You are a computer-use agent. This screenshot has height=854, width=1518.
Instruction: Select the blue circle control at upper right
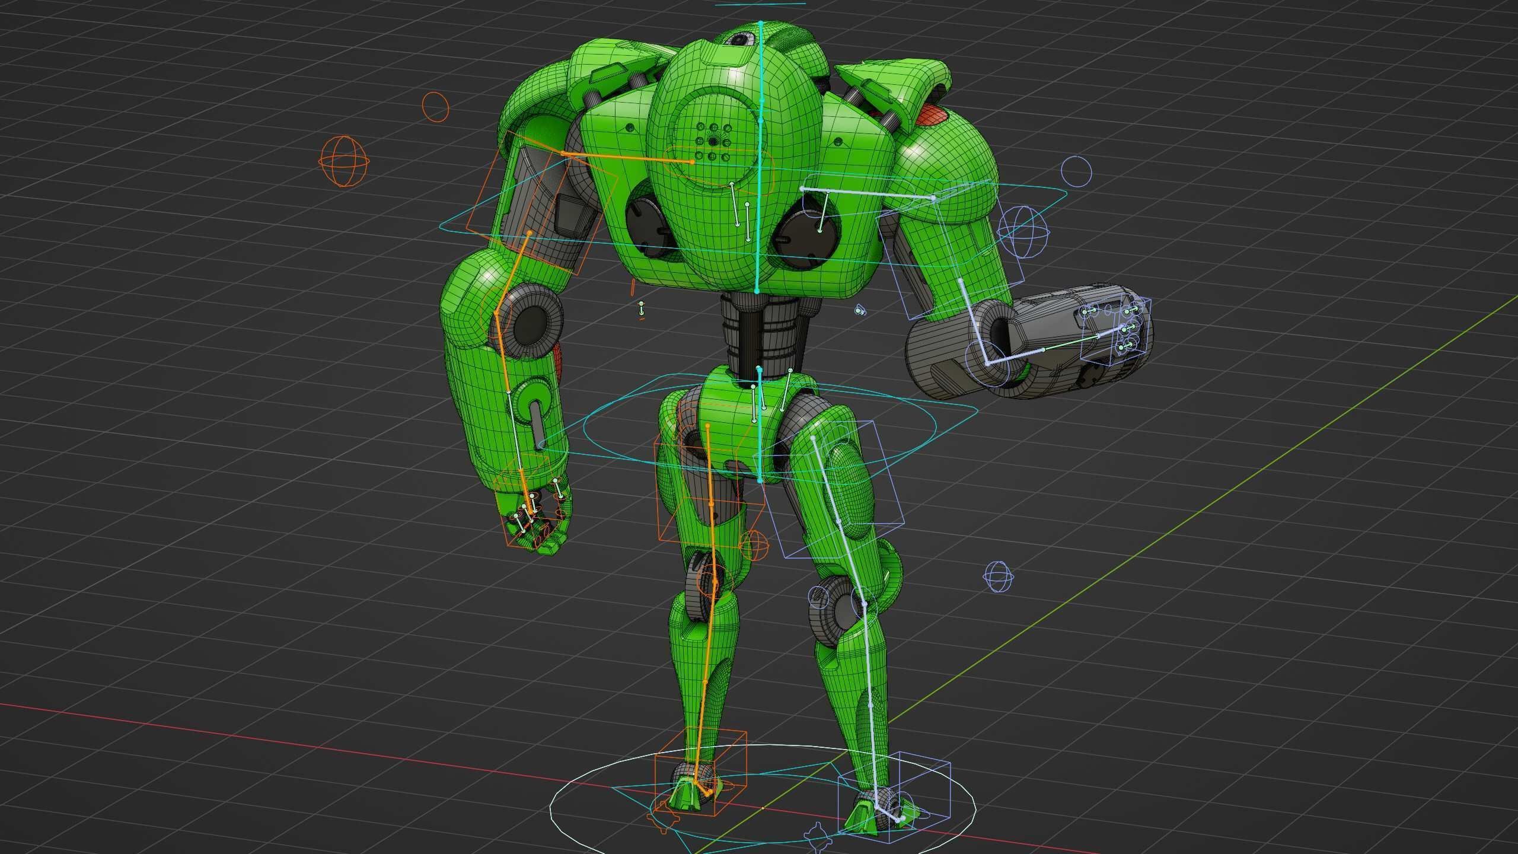pyautogui.click(x=1076, y=171)
